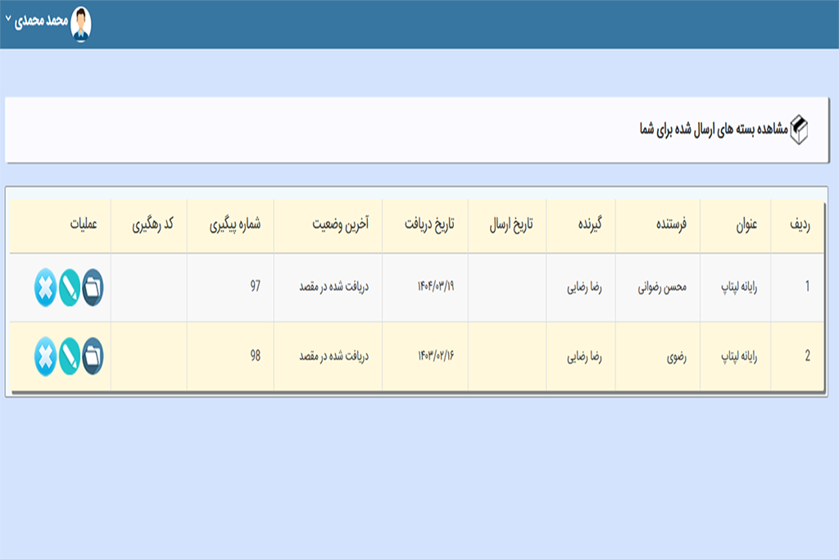Click the edit pencil icon in row 1
The height and width of the screenshot is (559, 839).
tap(70, 288)
